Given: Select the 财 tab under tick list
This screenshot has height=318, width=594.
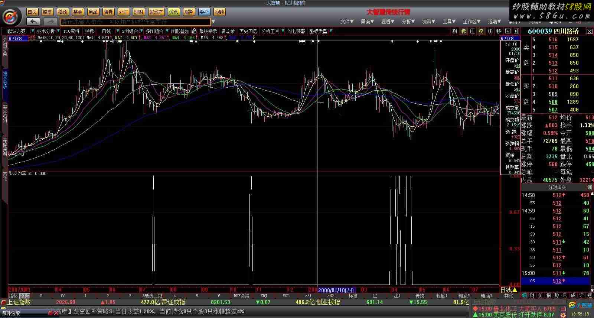Looking at the screenshot, I should point(532,295).
